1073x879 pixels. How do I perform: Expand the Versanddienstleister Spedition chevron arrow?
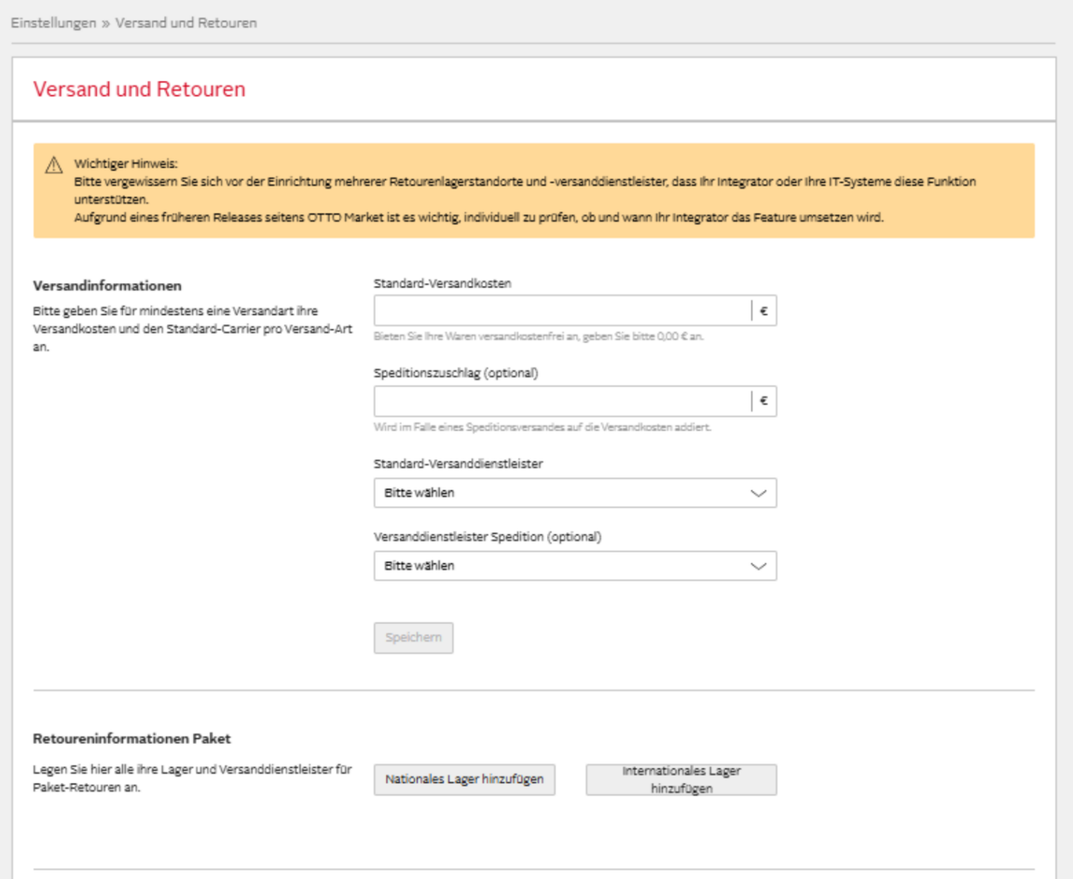click(x=757, y=566)
